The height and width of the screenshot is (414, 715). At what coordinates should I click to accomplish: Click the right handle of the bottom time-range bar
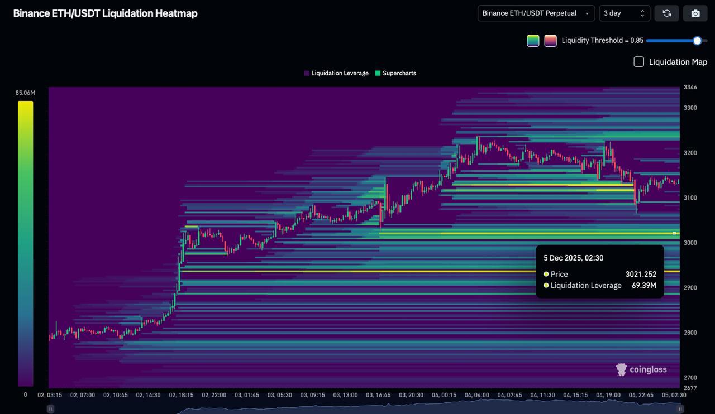coord(680,409)
